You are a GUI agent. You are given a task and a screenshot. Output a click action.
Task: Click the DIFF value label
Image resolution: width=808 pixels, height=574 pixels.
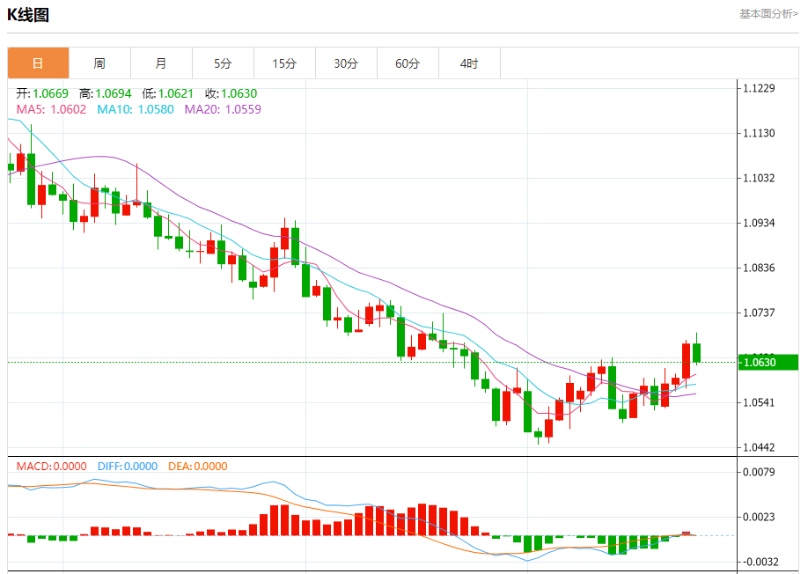tap(128, 467)
